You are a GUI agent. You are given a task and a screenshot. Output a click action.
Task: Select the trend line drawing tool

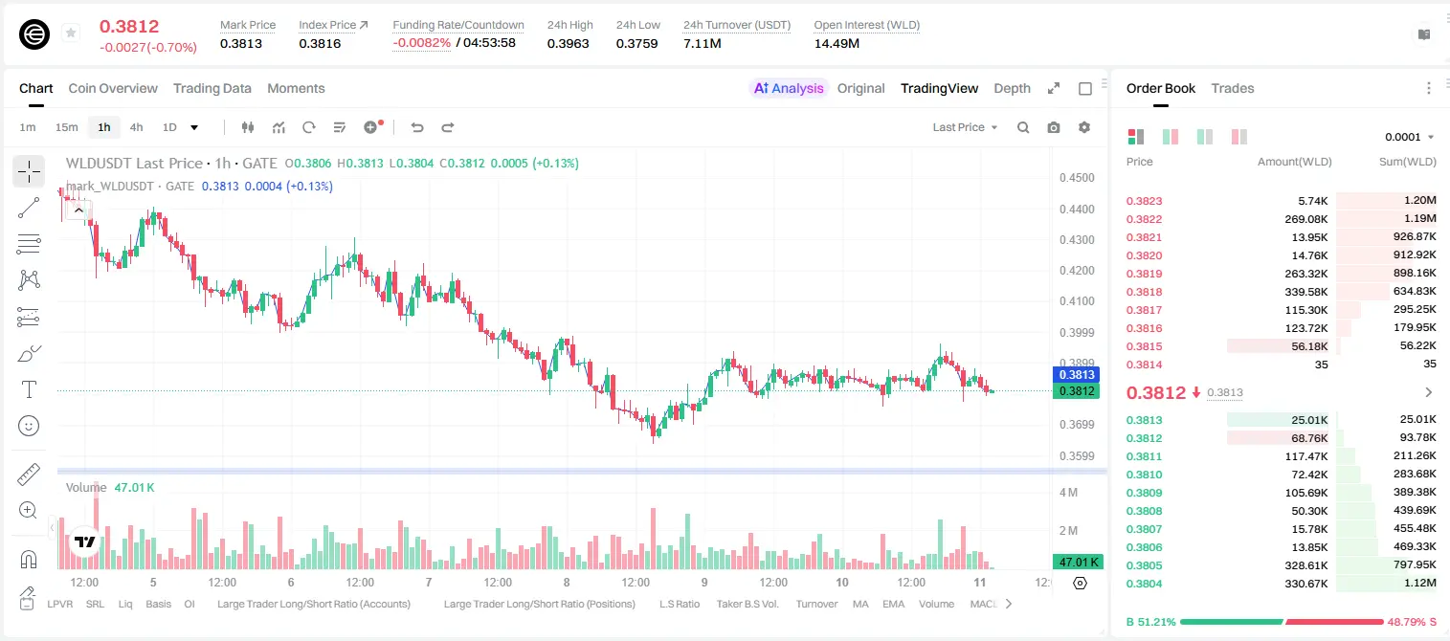[29, 208]
